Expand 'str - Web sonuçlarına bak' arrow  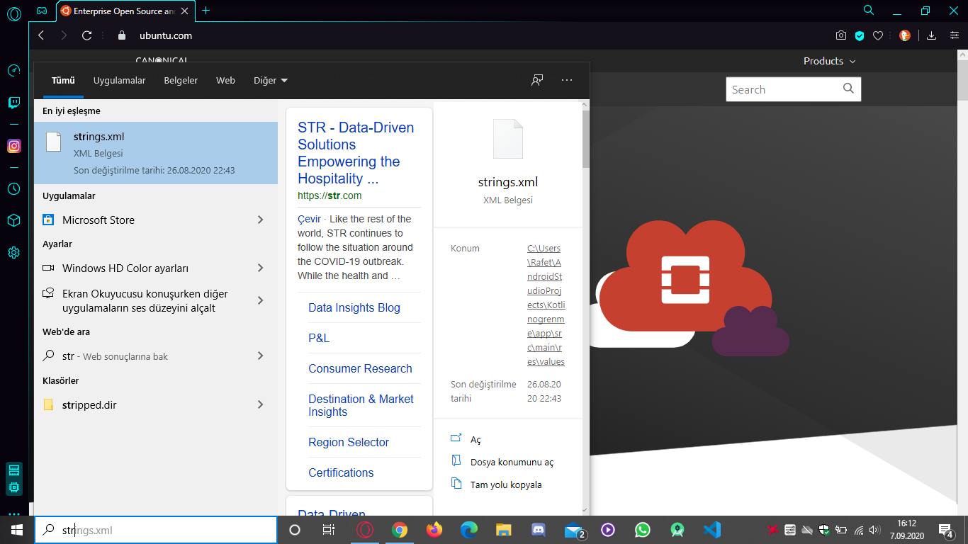[260, 356]
